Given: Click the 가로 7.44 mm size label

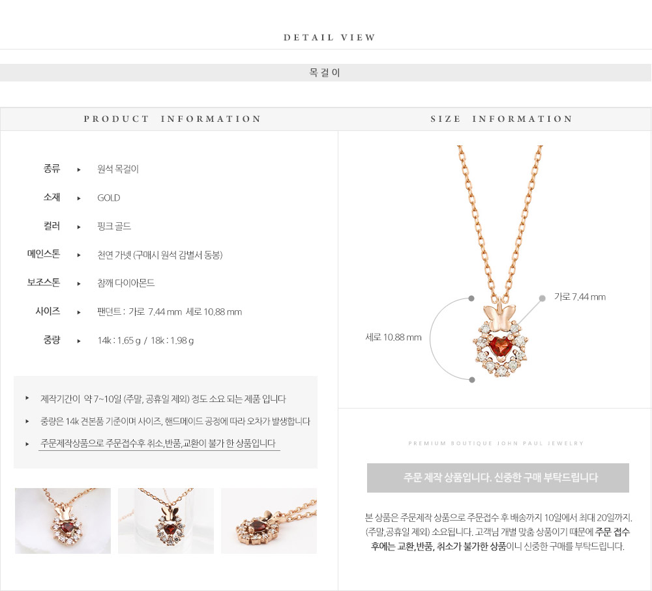Looking at the screenshot, I should point(580,296).
